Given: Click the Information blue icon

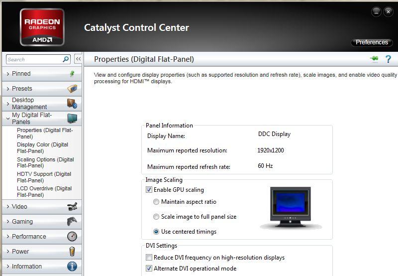Looking at the screenshot, I should click(x=72, y=267).
